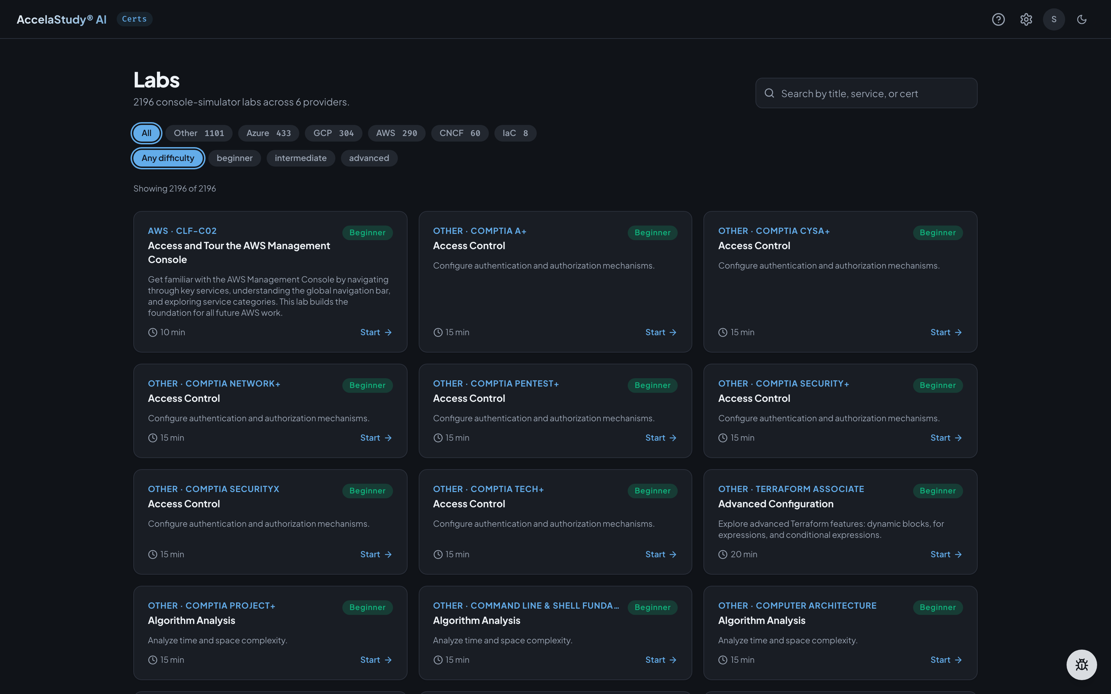Click the Advanced Configuration lab title
Viewport: 1111px width, 694px height.
pos(776,504)
